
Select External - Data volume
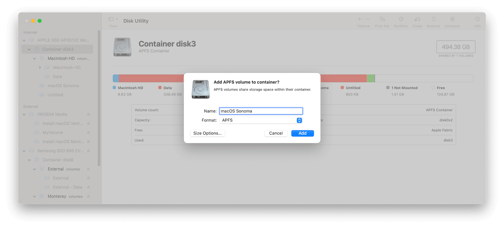tap(67, 187)
